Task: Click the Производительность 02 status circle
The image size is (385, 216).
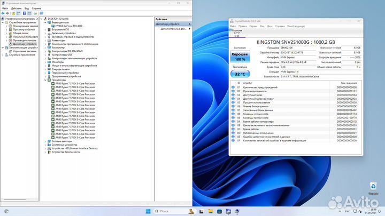Action: [x=233, y=91]
